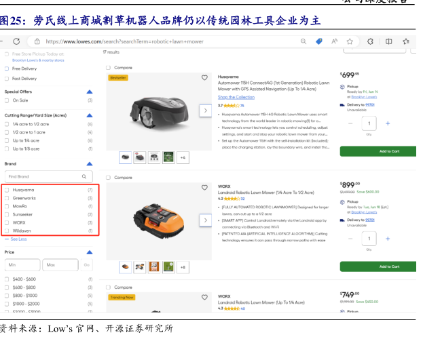Open the Shop the Collection link
This screenshot has height=339, width=423.
tap(236, 97)
